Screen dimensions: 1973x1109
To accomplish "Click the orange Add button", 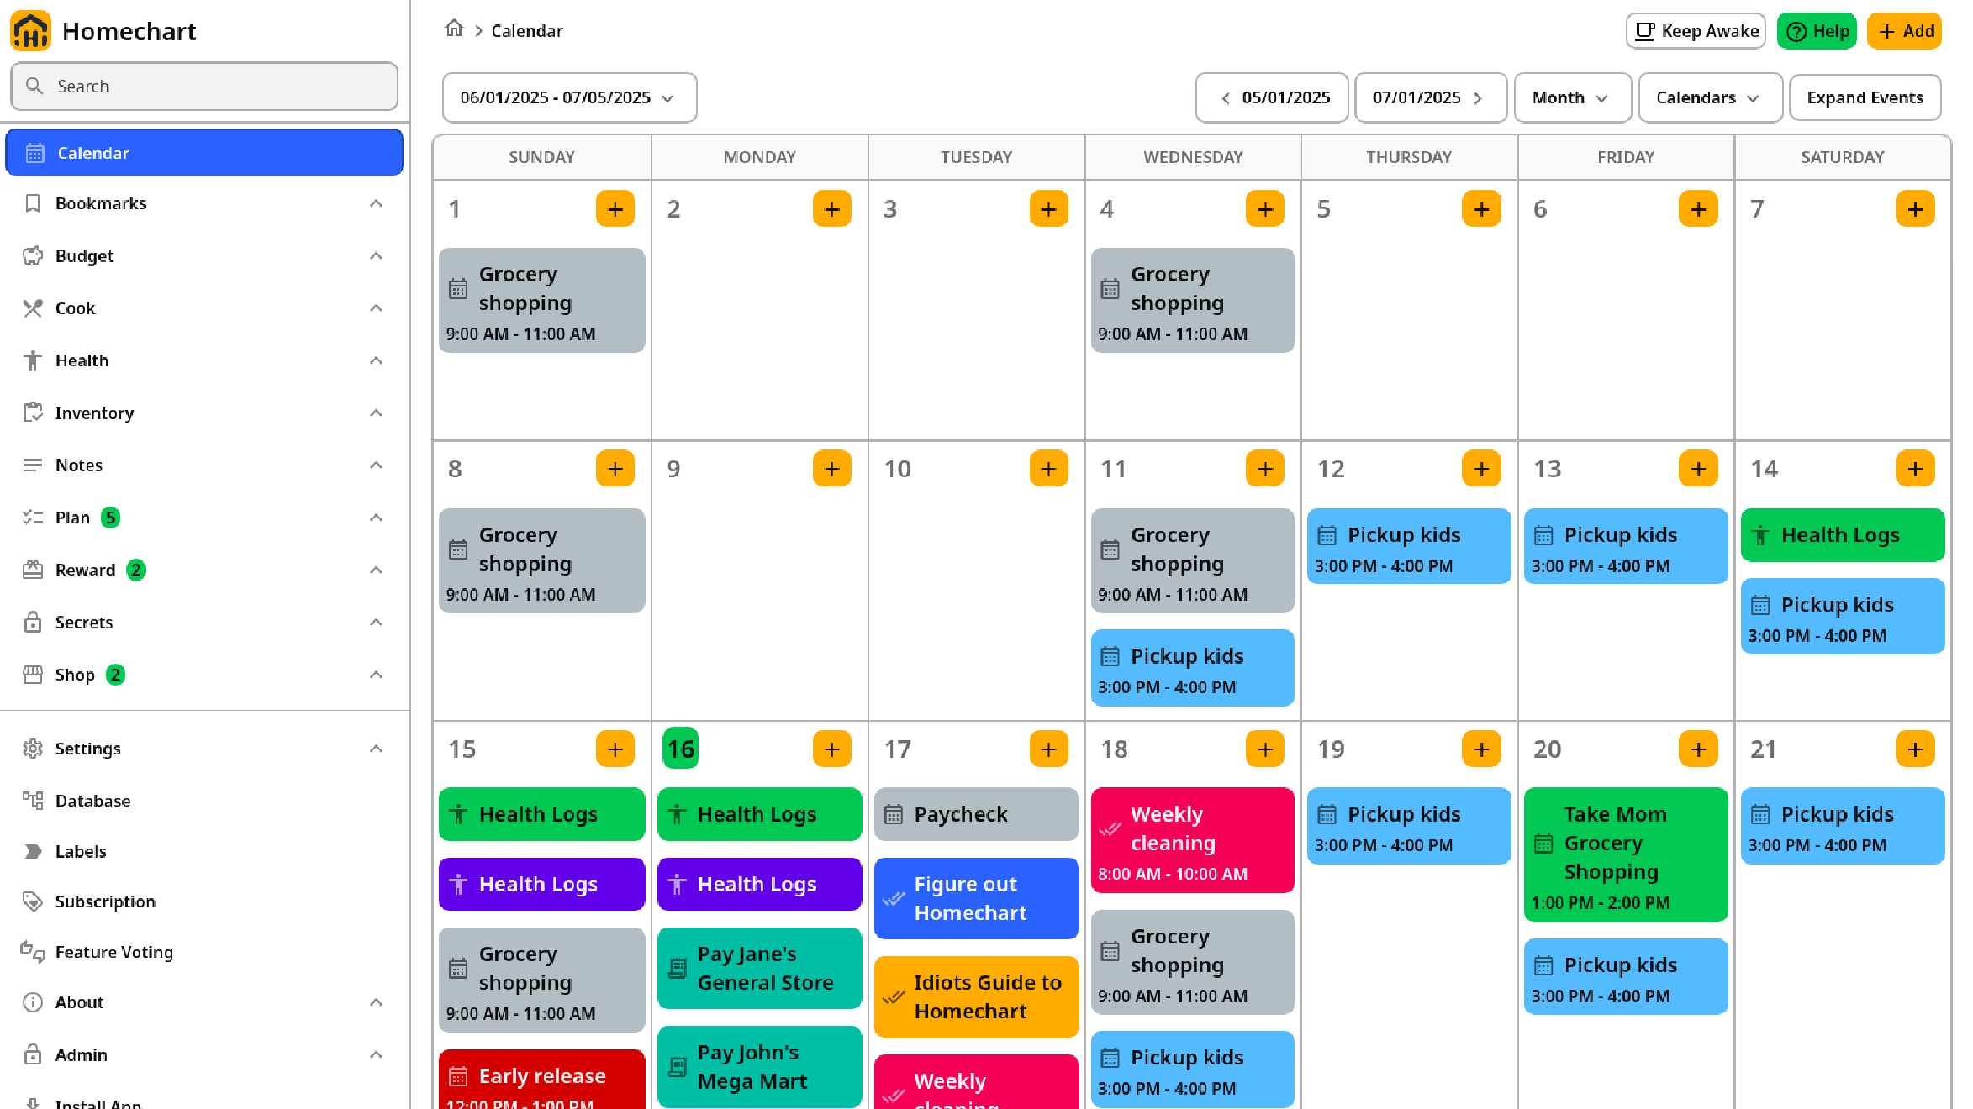I will tap(1904, 31).
